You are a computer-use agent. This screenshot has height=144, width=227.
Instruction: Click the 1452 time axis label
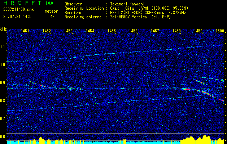click(x=47, y=31)
